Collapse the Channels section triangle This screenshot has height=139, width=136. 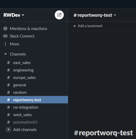tap(6, 54)
